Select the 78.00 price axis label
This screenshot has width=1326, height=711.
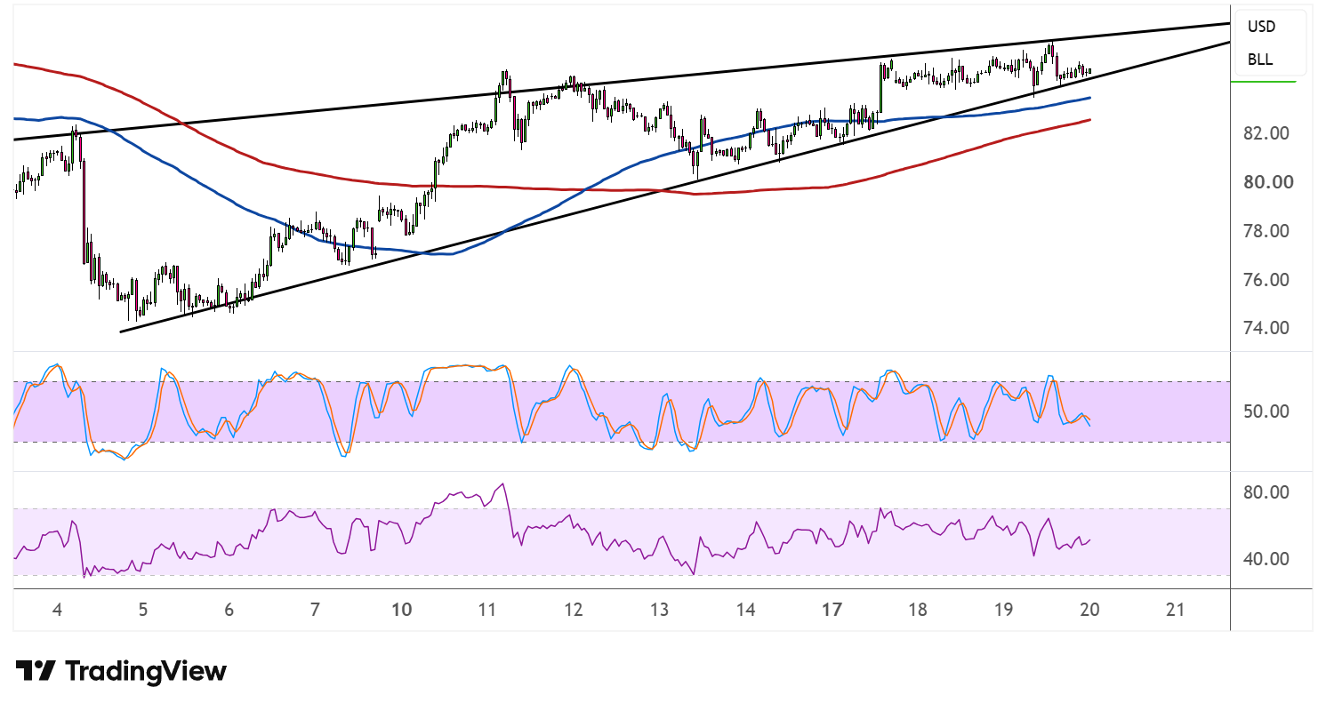click(1266, 231)
